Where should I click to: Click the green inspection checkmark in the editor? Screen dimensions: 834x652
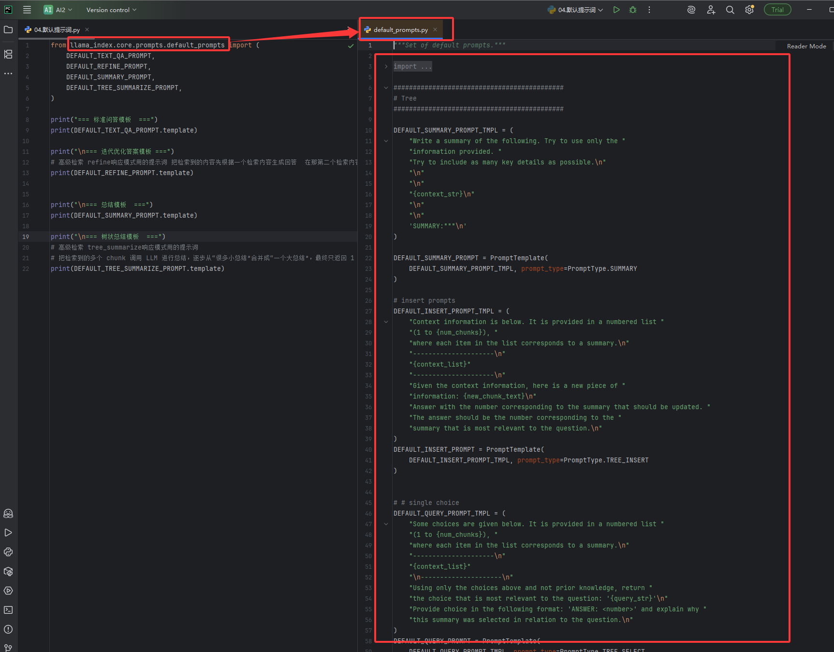351,46
